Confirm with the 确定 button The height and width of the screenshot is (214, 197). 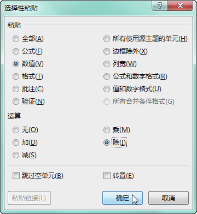click(123, 198)
